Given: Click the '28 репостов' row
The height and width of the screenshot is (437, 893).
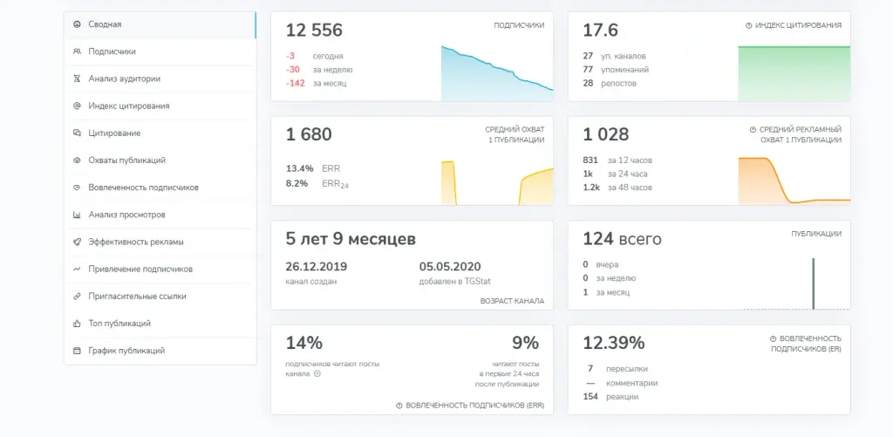Looking at the screenshot, I should (x=610, y=83).
